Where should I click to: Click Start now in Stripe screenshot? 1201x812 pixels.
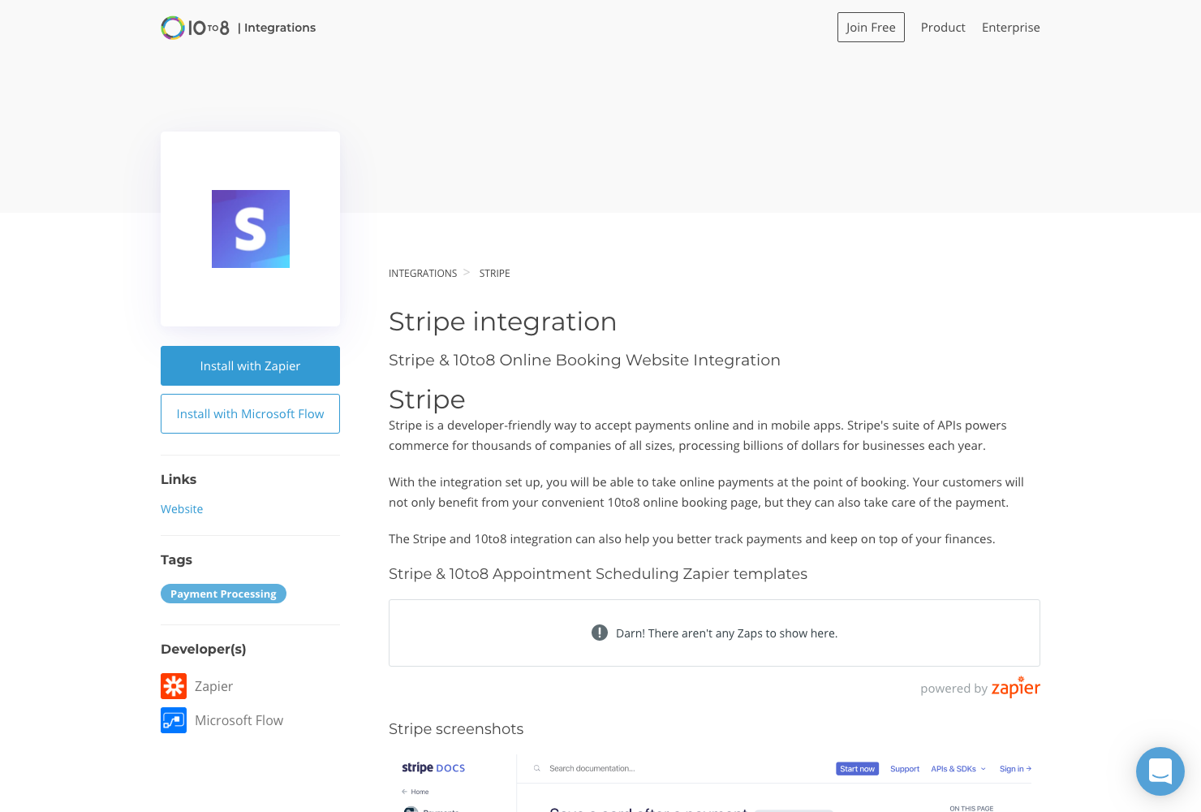857,769
